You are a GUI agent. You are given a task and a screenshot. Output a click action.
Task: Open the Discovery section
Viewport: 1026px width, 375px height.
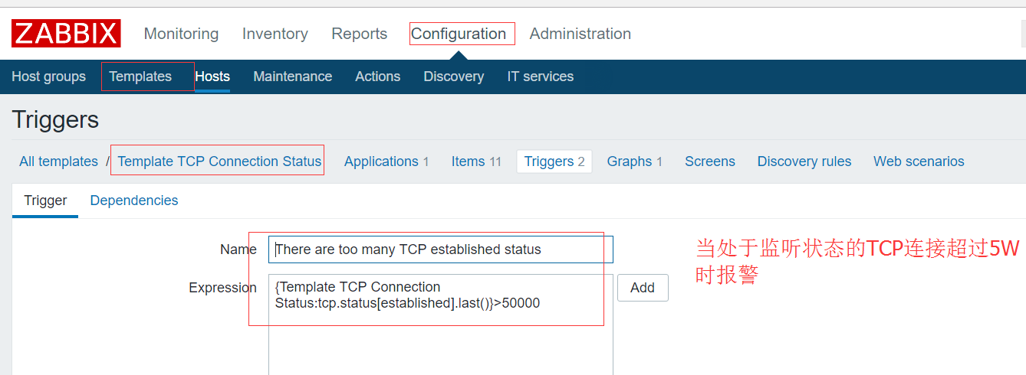coord(453,77)
